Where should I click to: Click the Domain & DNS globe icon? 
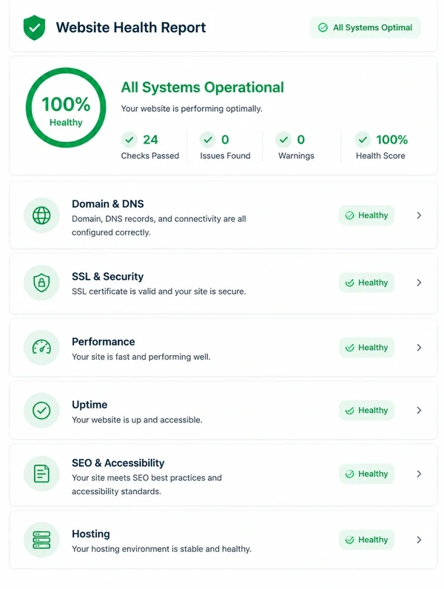(41, 215)
